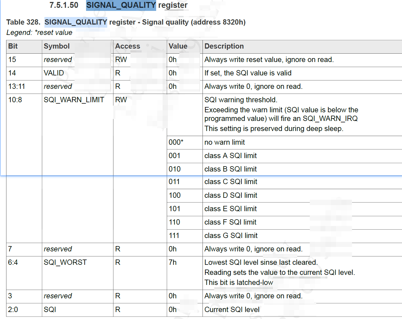
Task: Click RW access in bit 15 row
Action: (121, 59)
